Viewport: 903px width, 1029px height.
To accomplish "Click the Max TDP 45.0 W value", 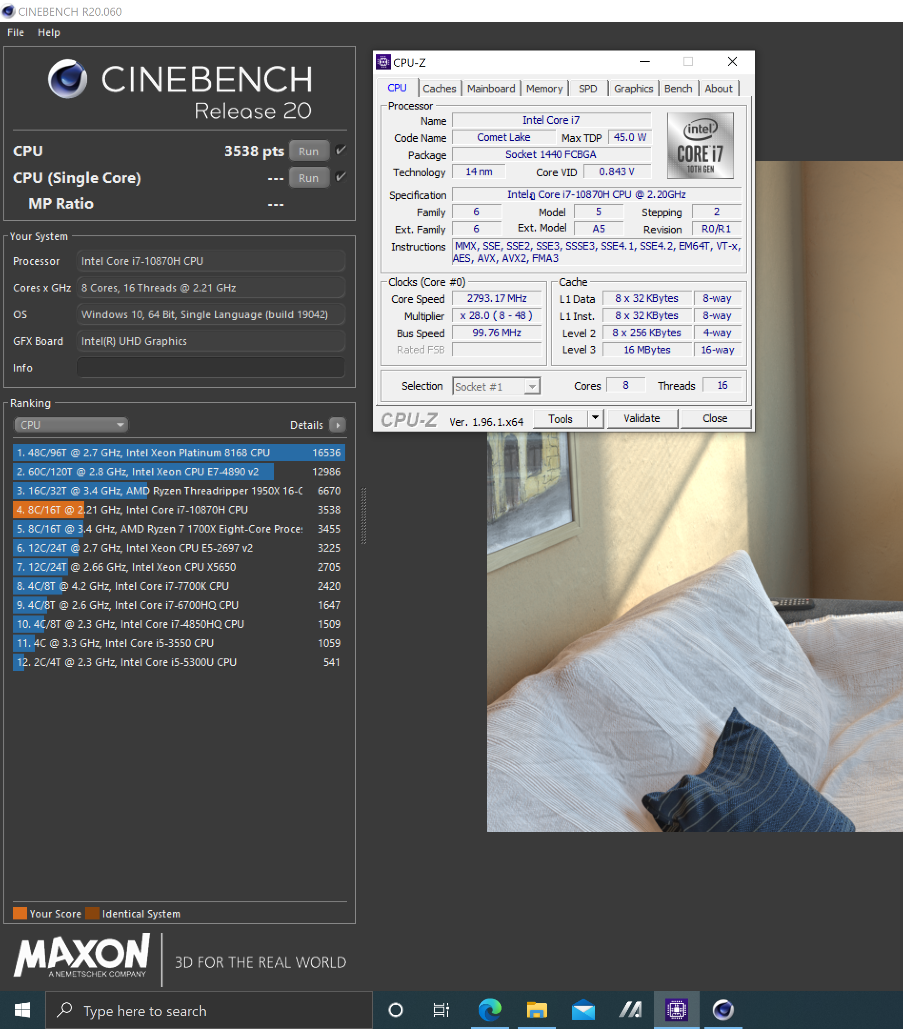I will (x=630, y=137).
